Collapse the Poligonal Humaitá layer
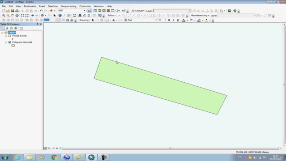Screen dimensions: 286x161 (6, 42)
